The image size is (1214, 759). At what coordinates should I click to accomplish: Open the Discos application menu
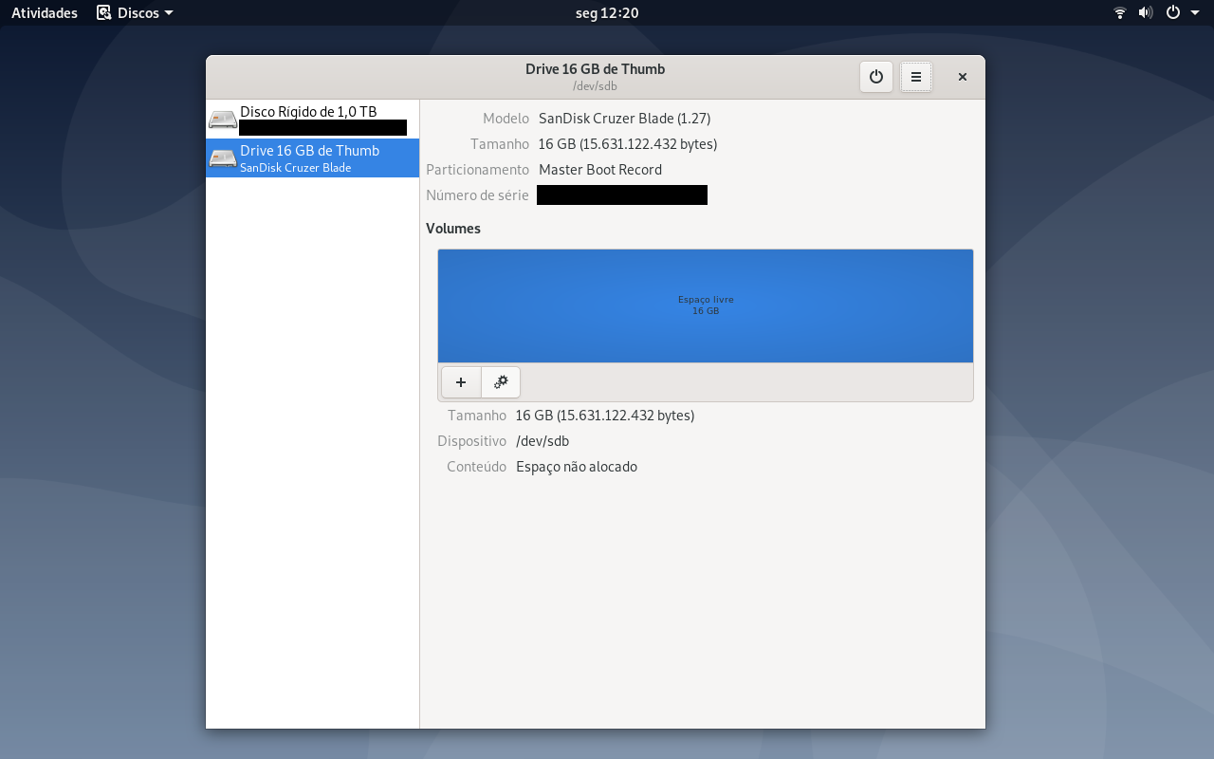click(136, 13)
